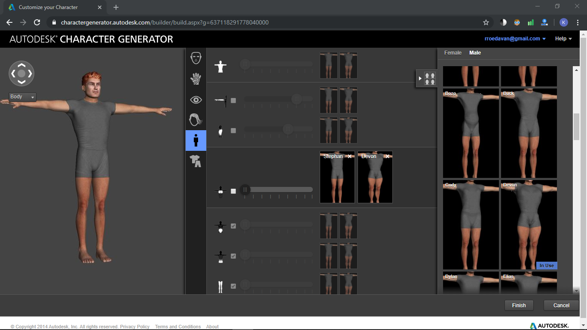Toggle the checkbox for the legs region
This screenshot has height=330, width=587.
pos(233,286)
